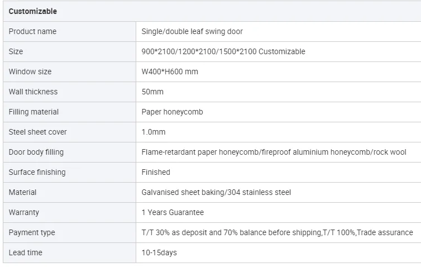Select the 50mm value cell
Viewport: 421px width, 267px height.
[152, 92]
